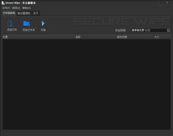Open the 帮助(H) menu
The height and width of the screenshot is (136, 173).
click(x=27, y=8)
